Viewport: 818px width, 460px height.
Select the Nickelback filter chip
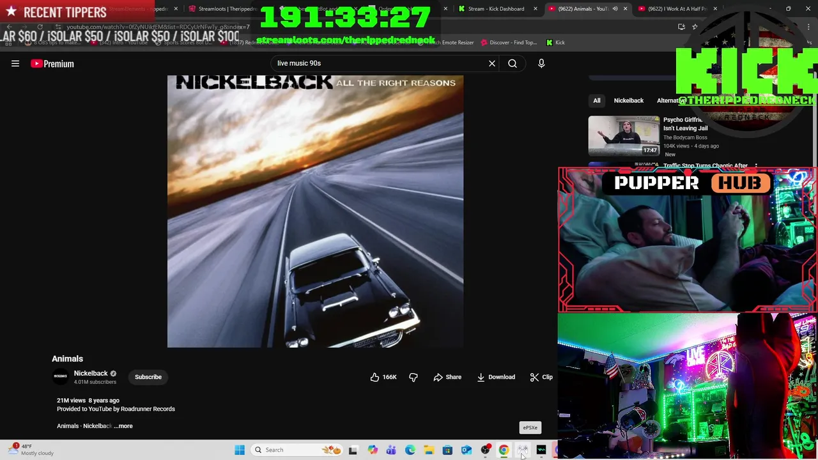(629, 100)
